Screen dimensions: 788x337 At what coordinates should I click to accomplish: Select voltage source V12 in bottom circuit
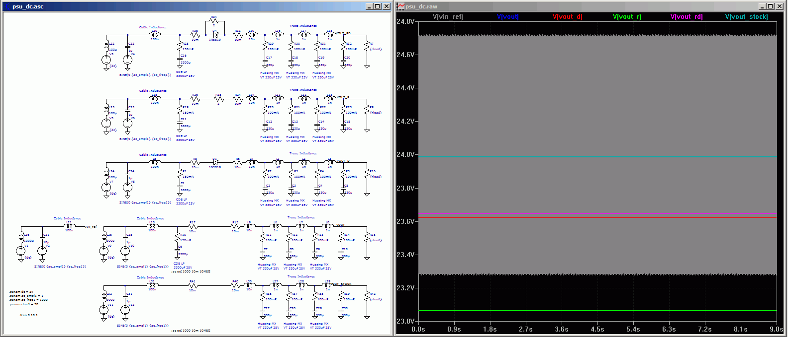125,310
